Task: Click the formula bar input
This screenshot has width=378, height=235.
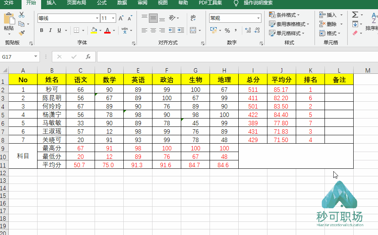Action: click(237, 57)
